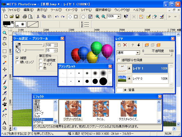
Task: Open the レイヤ(L) menu
Action: 86,10
